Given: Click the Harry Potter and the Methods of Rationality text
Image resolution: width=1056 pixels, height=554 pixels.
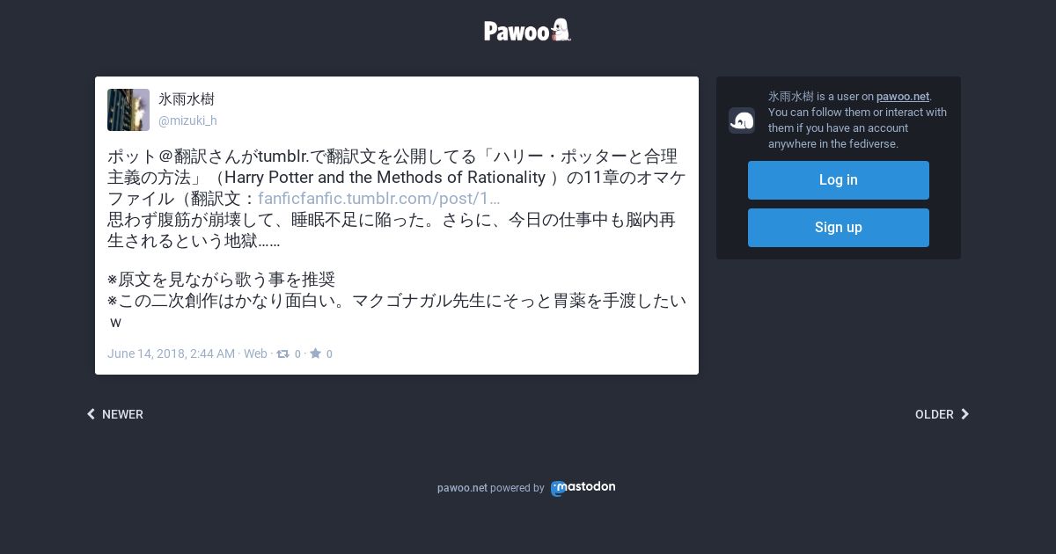Looking at the screenshot, I should pyautogui.click(x=385, y=178).
